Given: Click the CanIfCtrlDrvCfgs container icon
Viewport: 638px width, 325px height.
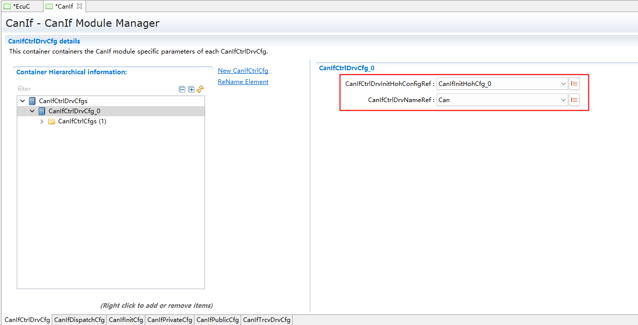Looking at the screenshot, I should point(32,101).
